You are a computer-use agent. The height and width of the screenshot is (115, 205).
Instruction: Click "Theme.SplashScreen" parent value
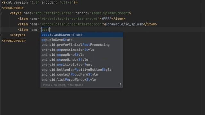(x=109, y=13)
